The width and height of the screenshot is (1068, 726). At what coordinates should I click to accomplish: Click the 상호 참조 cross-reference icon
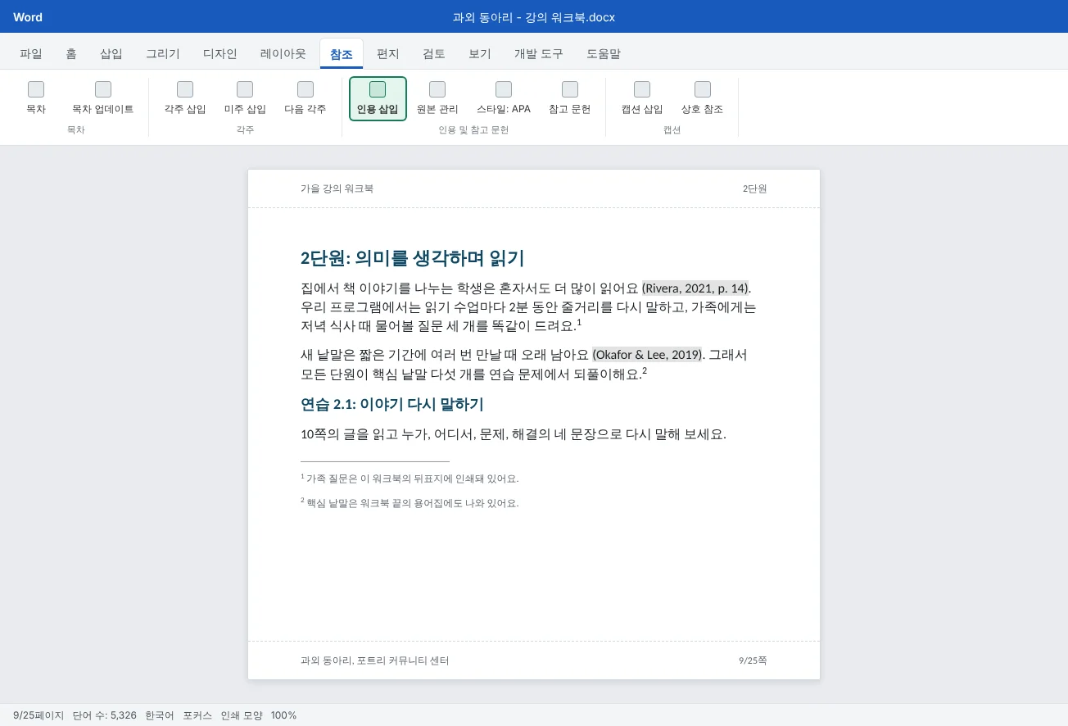click(703, 89)
